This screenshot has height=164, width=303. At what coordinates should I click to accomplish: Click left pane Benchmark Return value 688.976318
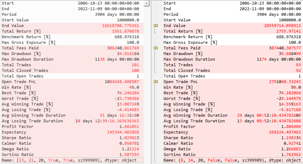pyautogui.click(x=127, y=37)
